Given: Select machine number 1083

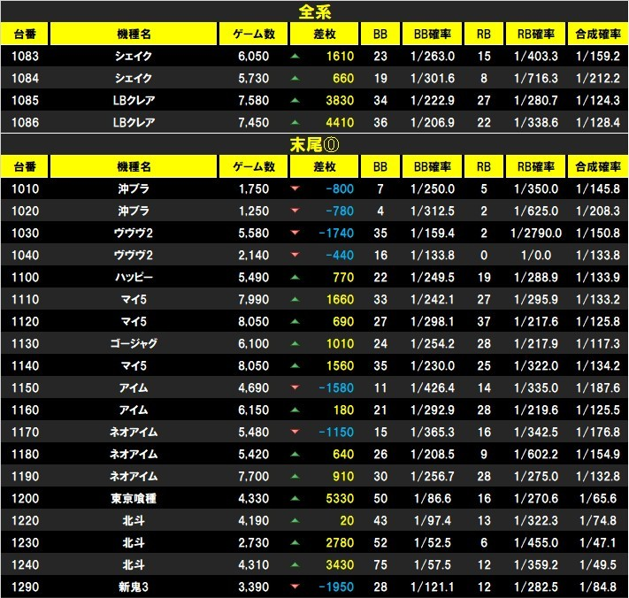Looking at the screenshot, I should tap(26, 56).
